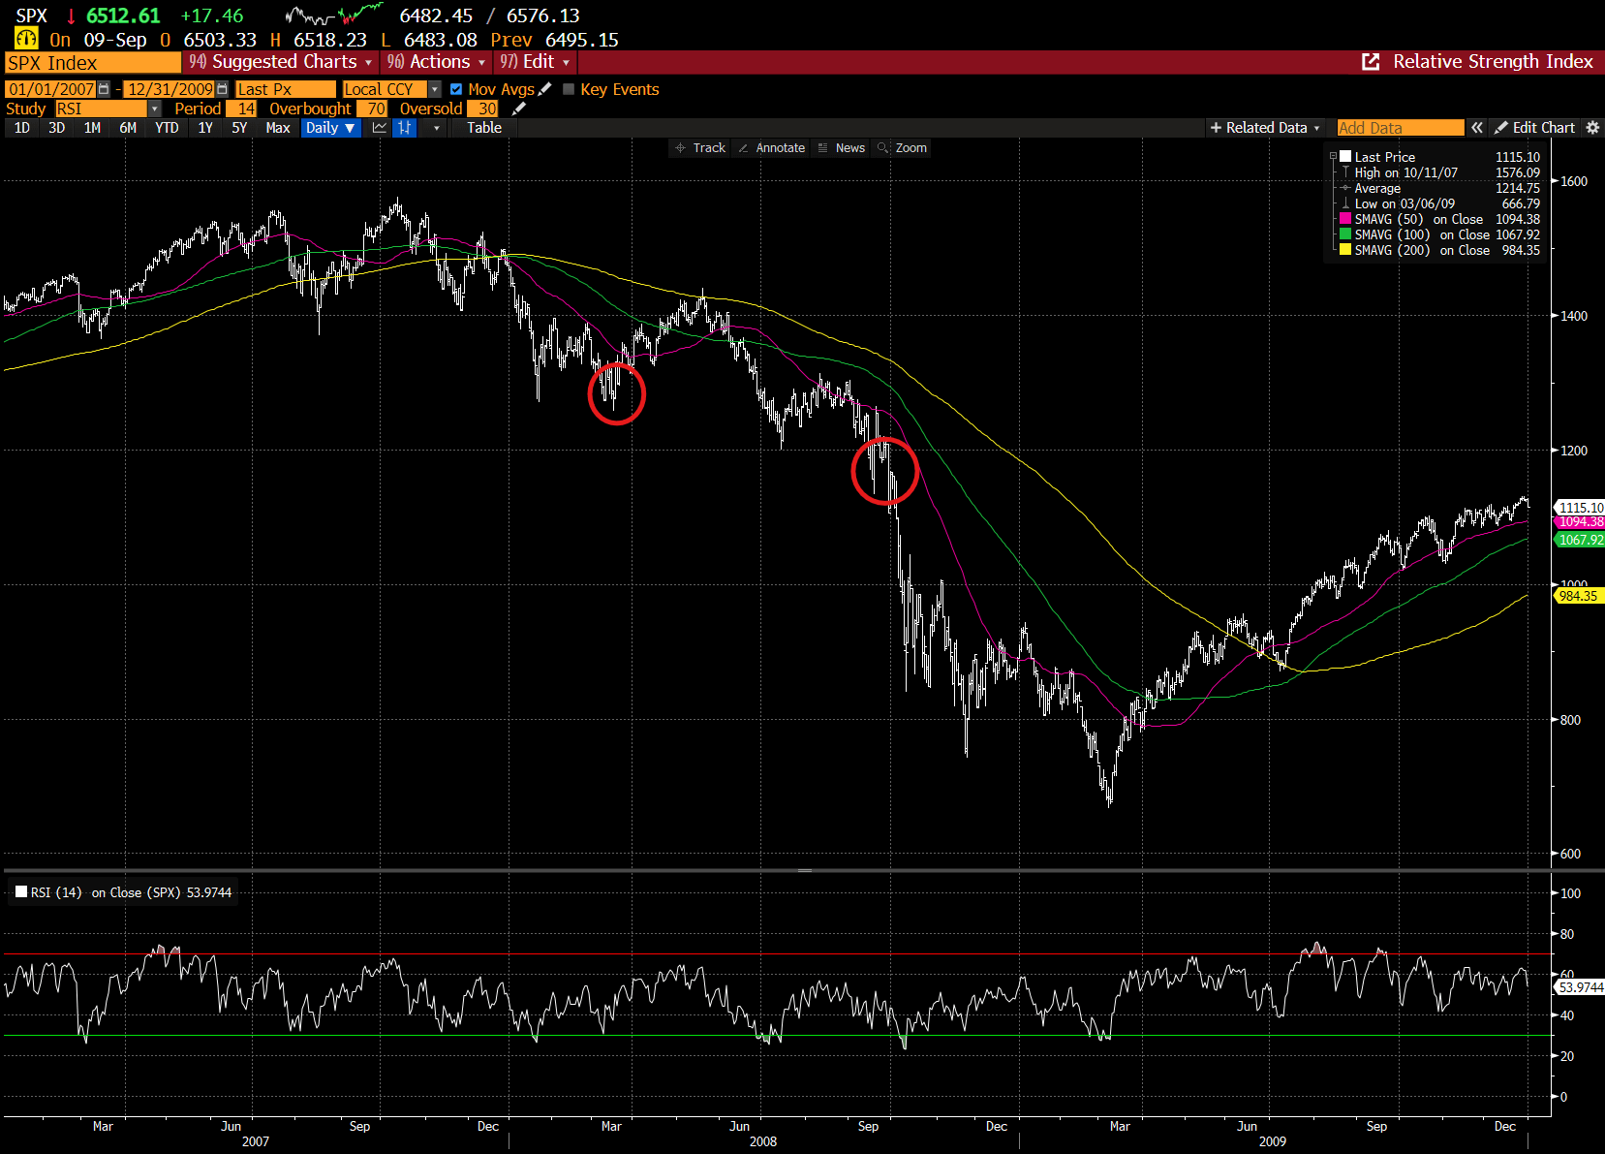The image size is (1605, 1154).
Task: Toggle the Mov Avgs checkbox
Action: click(456, 89)
